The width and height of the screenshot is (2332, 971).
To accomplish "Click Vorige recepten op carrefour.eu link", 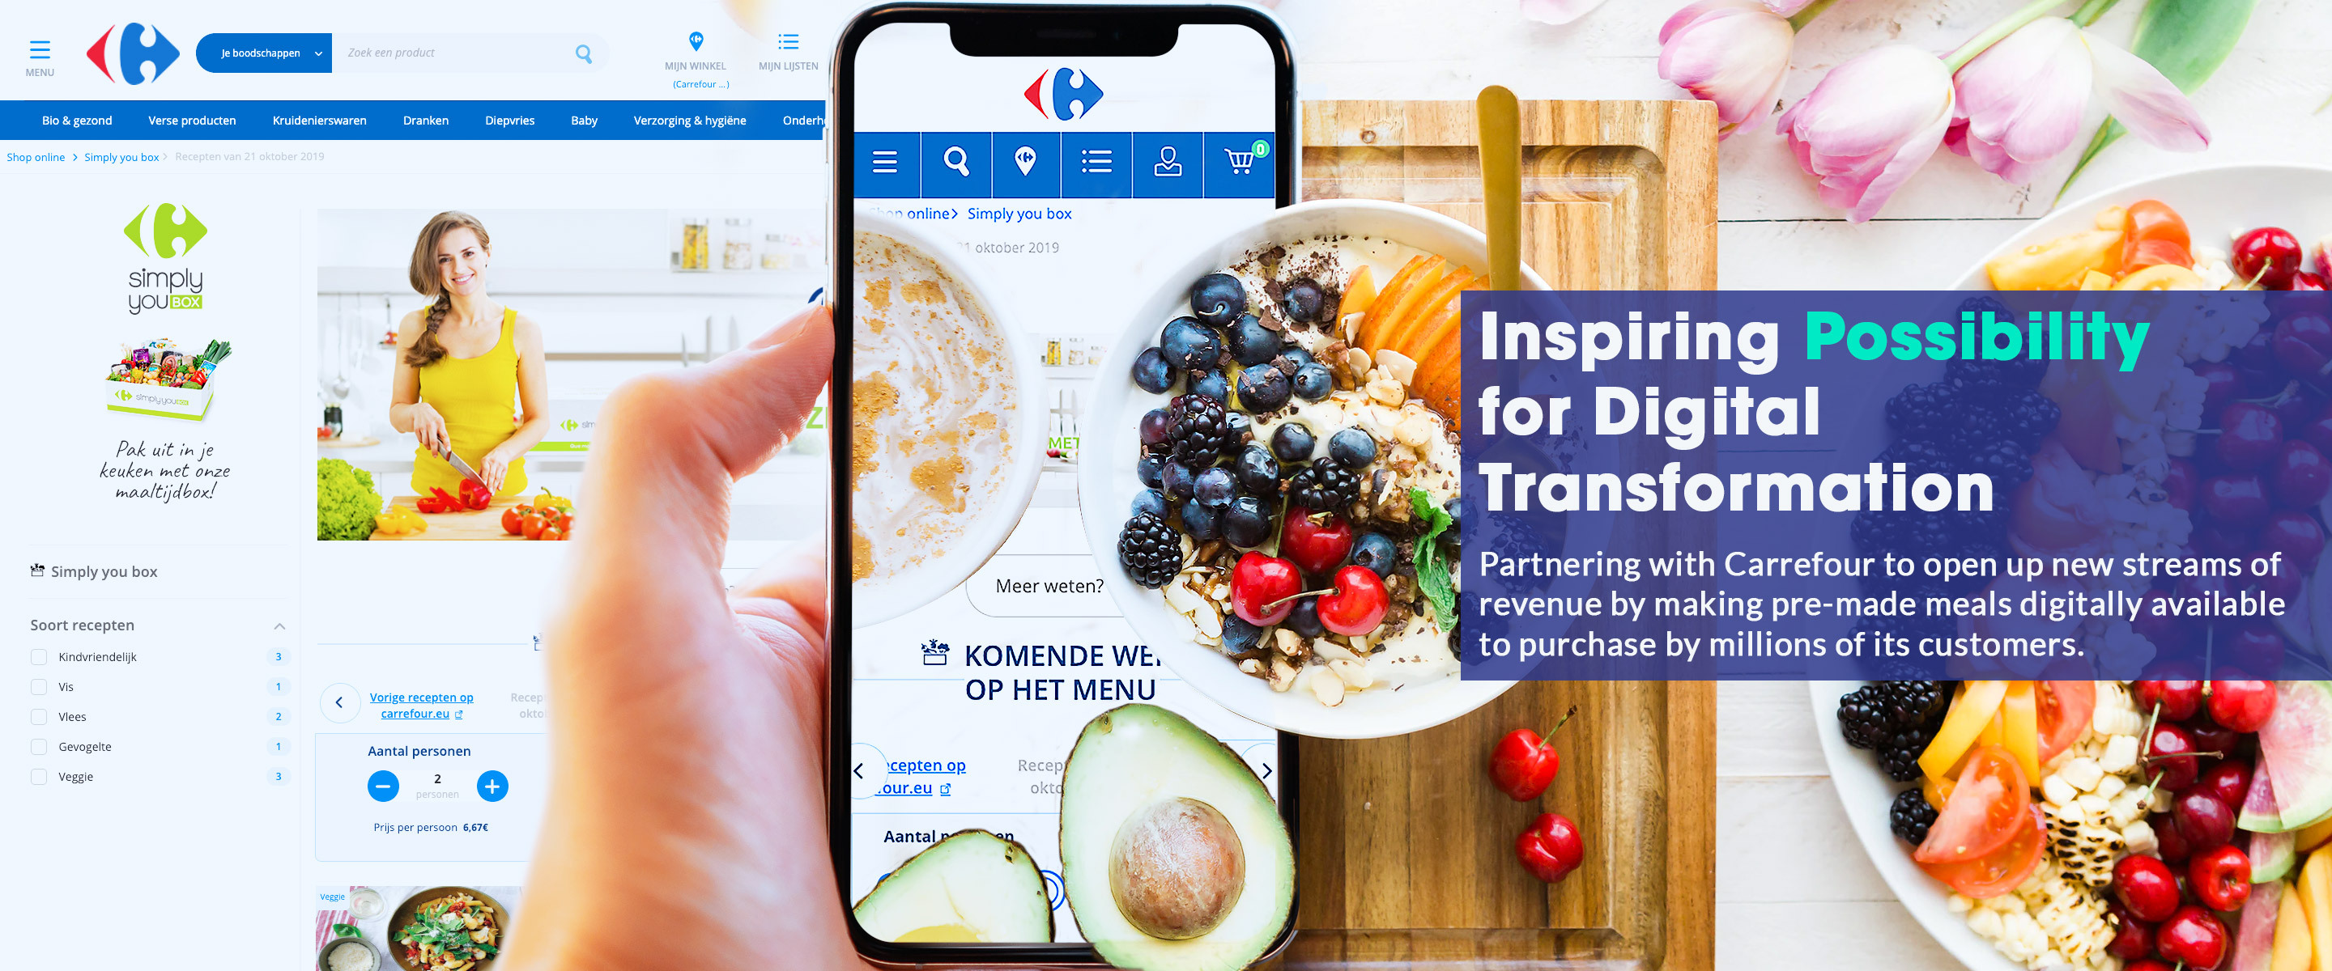I will [x=423, y=699].
